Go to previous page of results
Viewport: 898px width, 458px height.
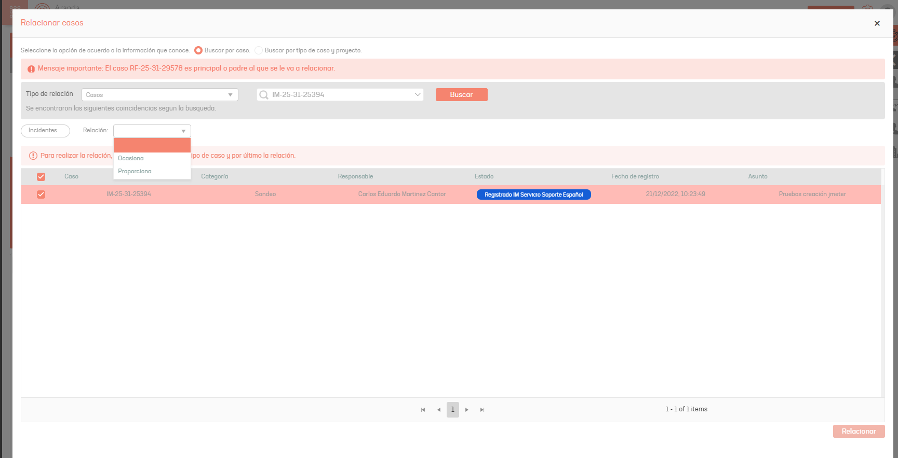[439, 410]
